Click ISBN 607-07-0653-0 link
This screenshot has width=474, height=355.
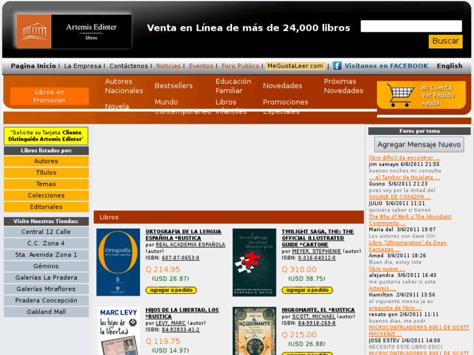[x=181, y=258]
